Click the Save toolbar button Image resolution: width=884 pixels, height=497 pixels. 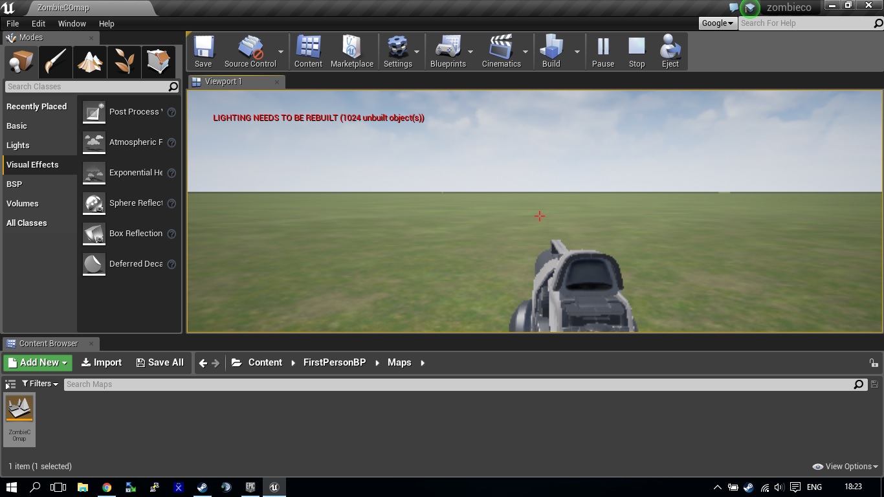203,52
